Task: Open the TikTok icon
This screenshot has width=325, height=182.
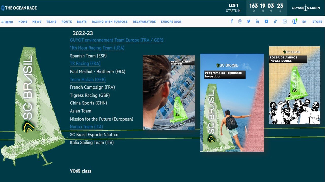Action: 275,21
